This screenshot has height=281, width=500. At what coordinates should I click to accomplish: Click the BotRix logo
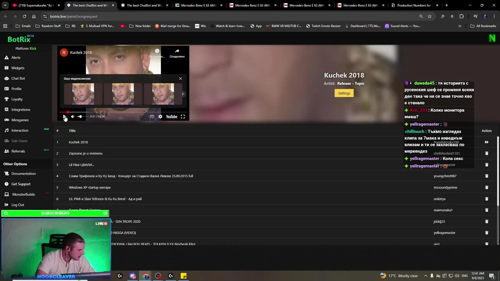pos(19,39)
